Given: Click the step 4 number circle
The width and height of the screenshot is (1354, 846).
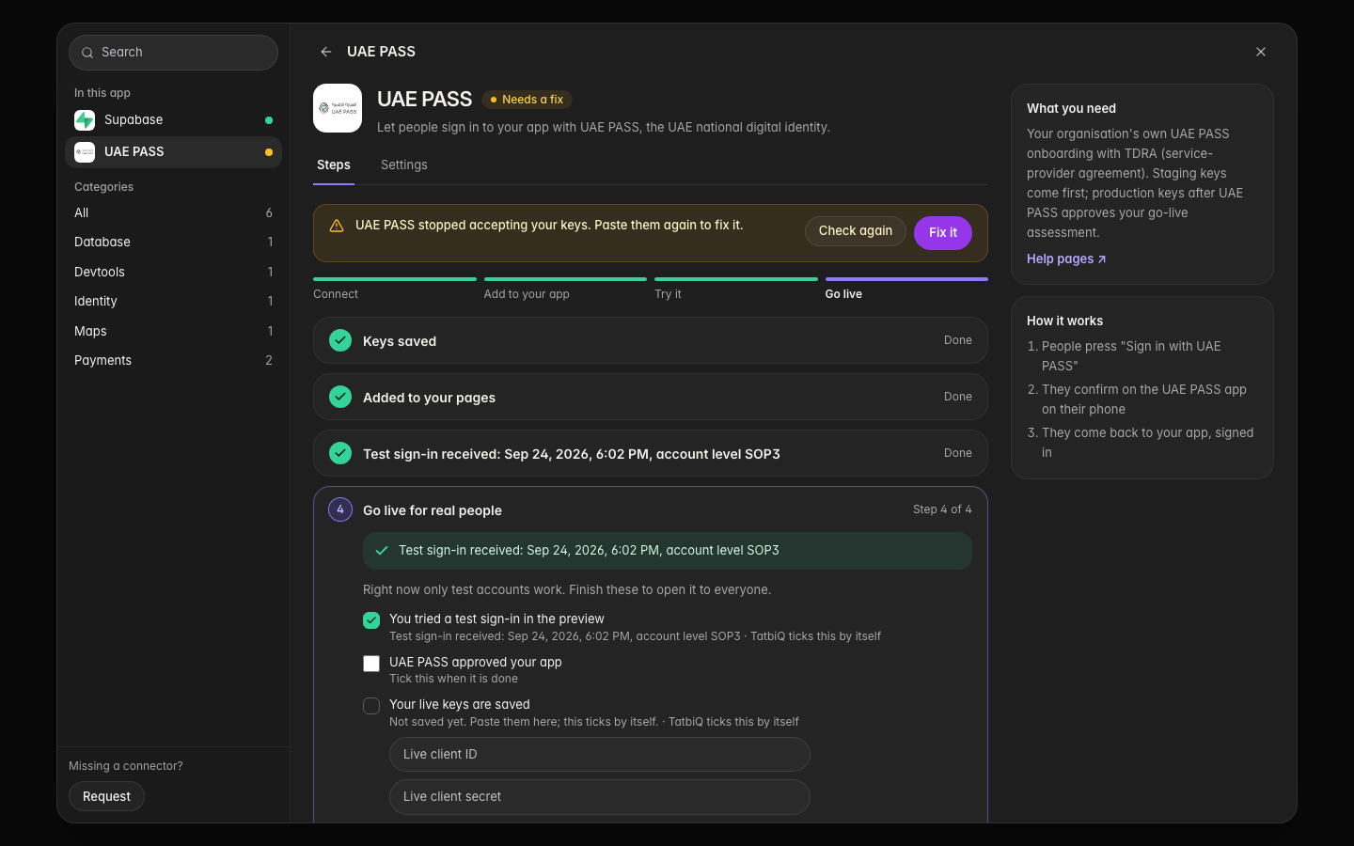Looking at the screenshot, I should click(x=340, y=509).
